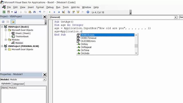The height and width of the screenshot is (103, 183).
Task: Switch to the Alphabetic properties tab
Action: [x=6, y=84]
